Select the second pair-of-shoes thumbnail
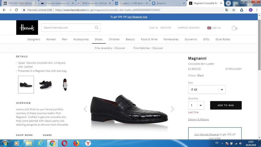 pos(45,84)
